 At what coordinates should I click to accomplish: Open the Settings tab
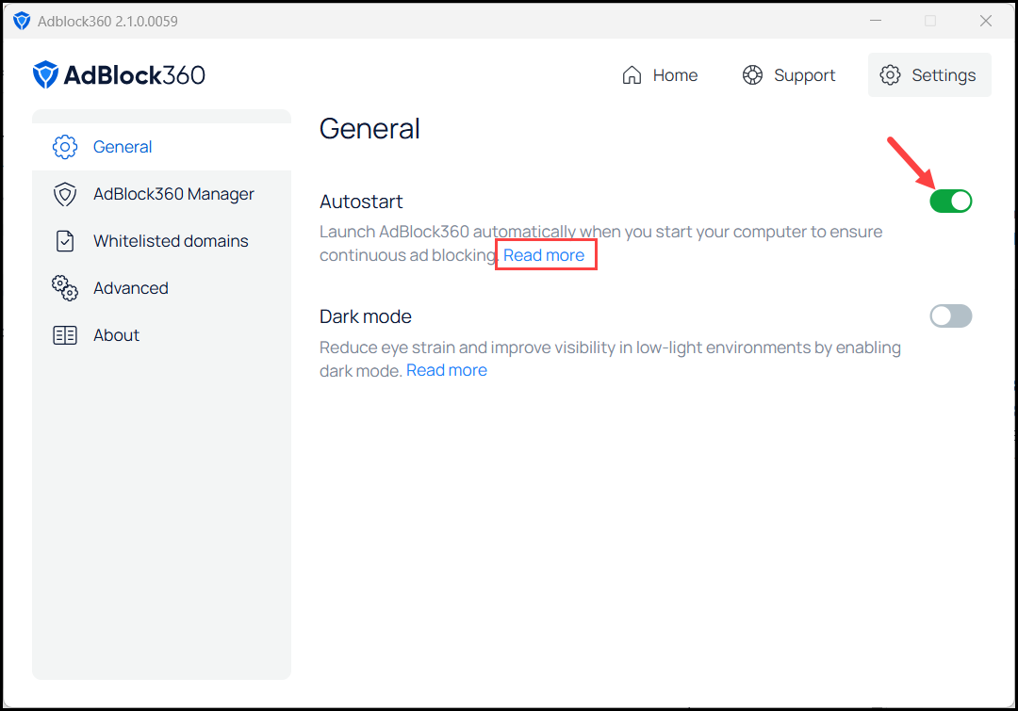[929, 75]
